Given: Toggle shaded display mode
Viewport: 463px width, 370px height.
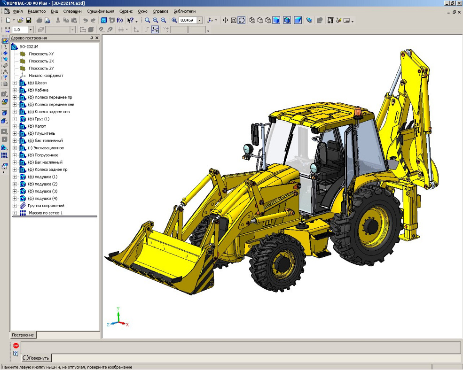Looking at the screenshot, I should coord(276,20).
